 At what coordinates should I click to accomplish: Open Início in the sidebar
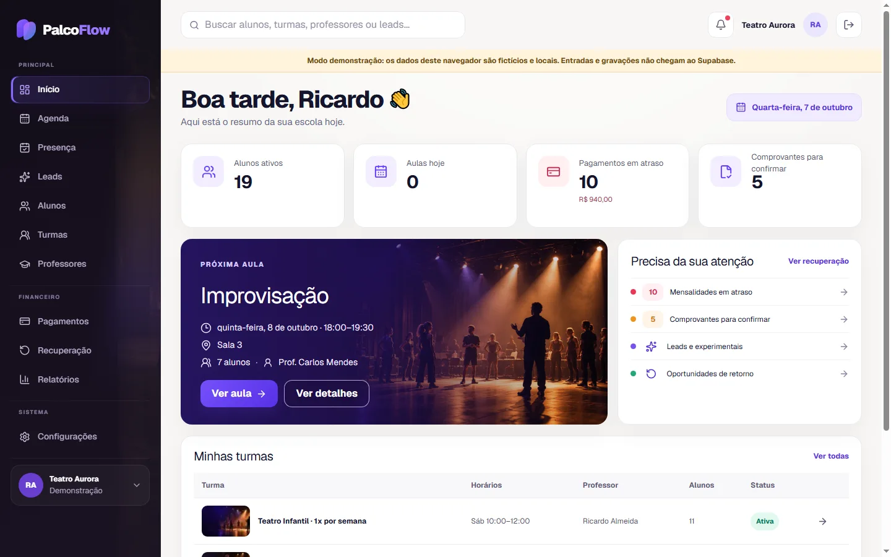pyautogui.click(x=80, y=90)
